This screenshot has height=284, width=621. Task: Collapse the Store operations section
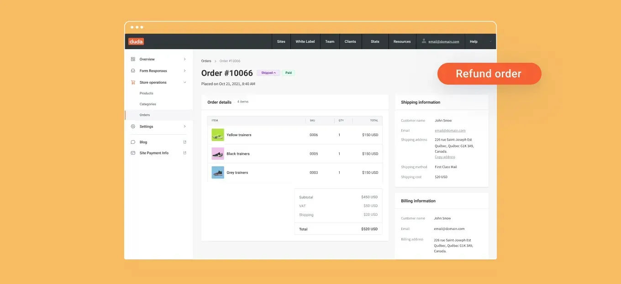click(x=184, y=82)
